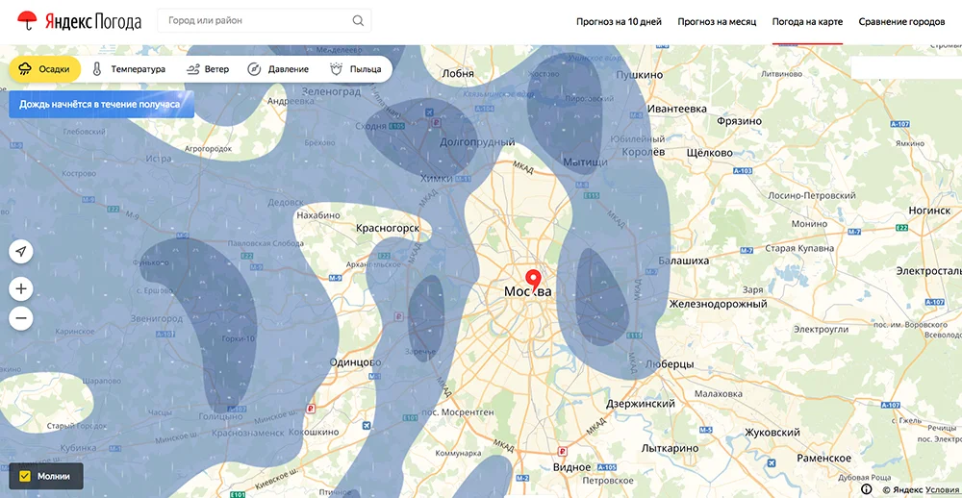Click the city label Лобня

point(458,73)
